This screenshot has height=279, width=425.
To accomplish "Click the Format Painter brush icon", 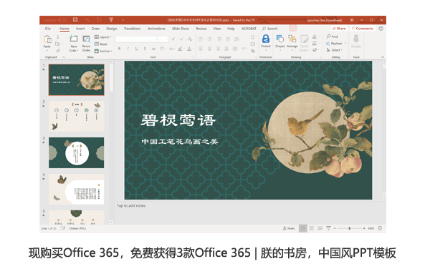I will (x=57, y=50).
